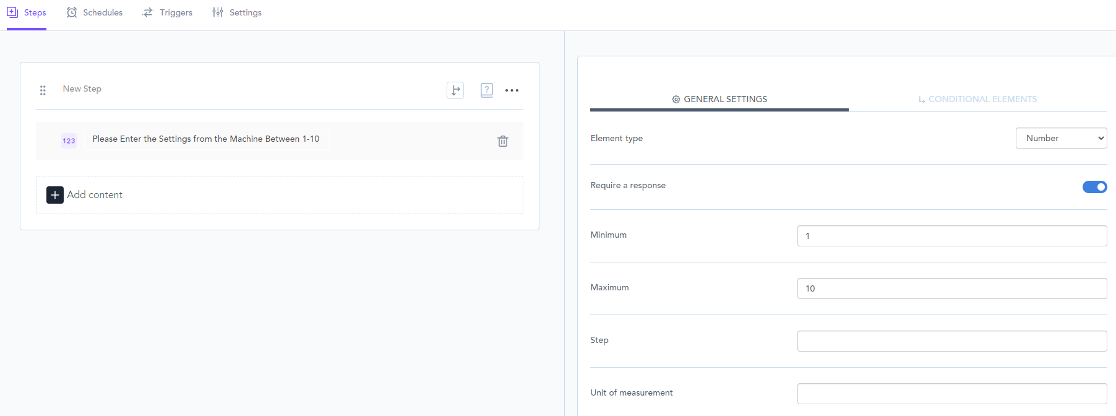Click the plus icon next to Add content

coord(55,195)
